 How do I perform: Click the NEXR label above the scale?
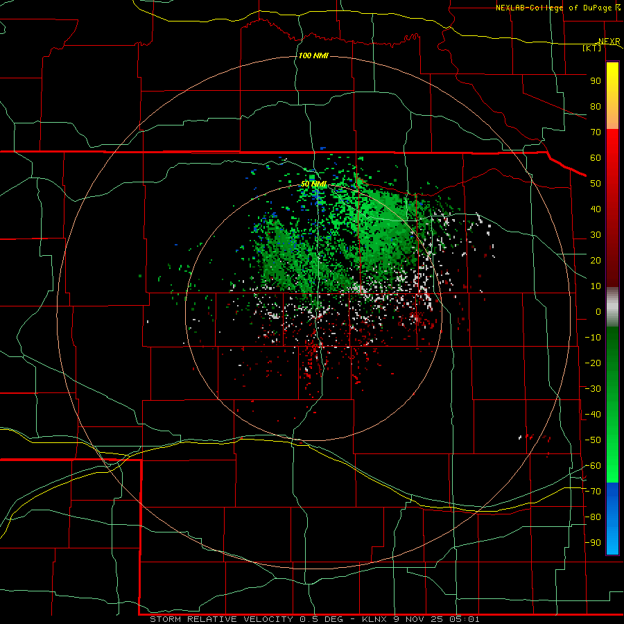point(609,42)
